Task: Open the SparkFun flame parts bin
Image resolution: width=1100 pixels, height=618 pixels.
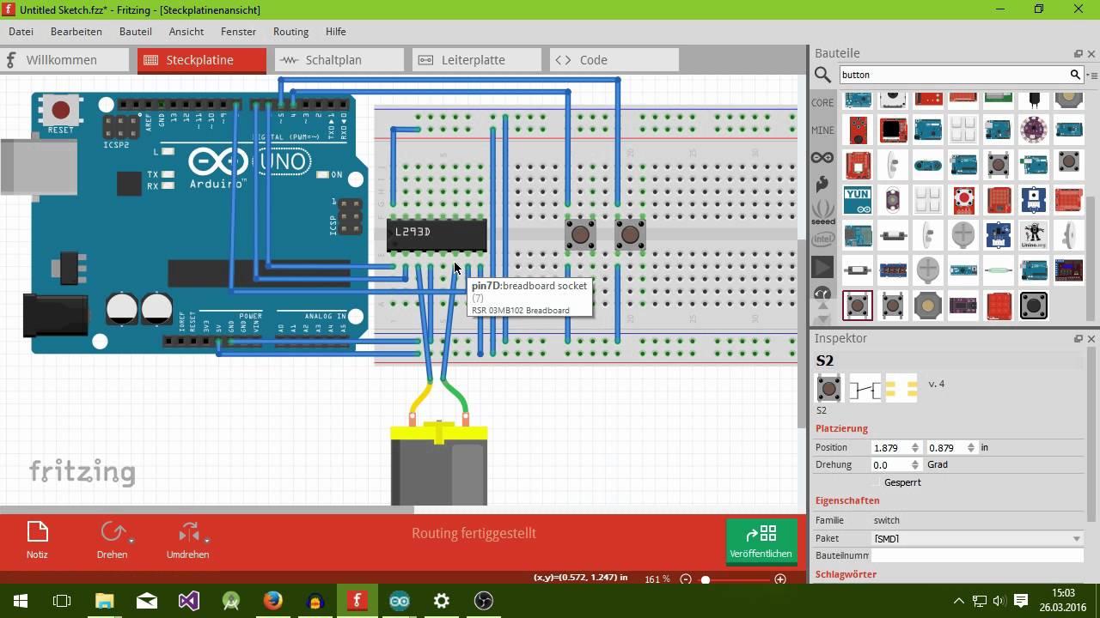Action: (822, 184)
